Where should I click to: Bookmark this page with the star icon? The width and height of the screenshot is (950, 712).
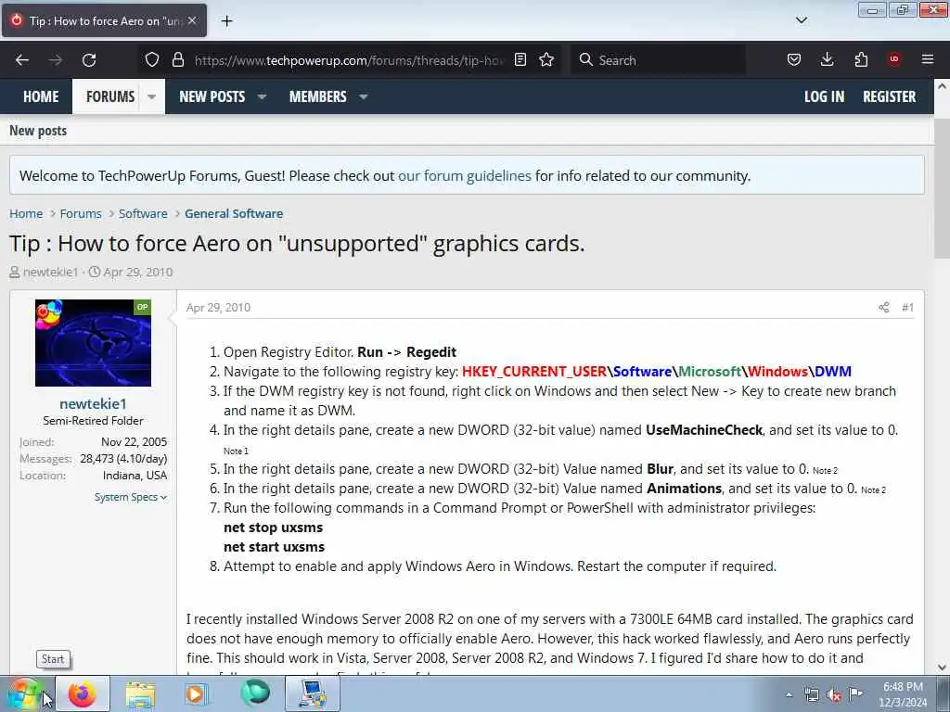pos(546,59)
